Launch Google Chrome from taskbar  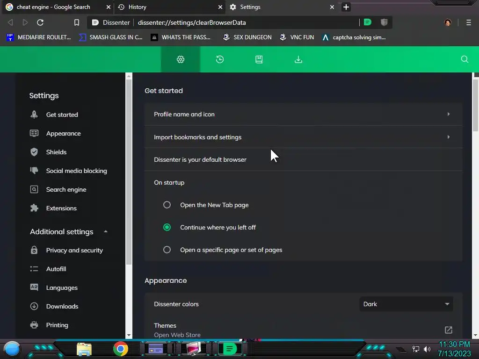(121, 349)
